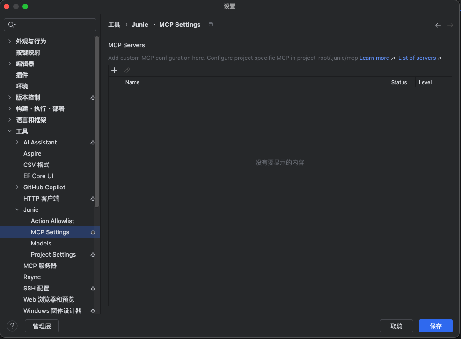This screenshot has height=339, width=461.
Task: Click the Status column header
Action: (x=401, y=83)
